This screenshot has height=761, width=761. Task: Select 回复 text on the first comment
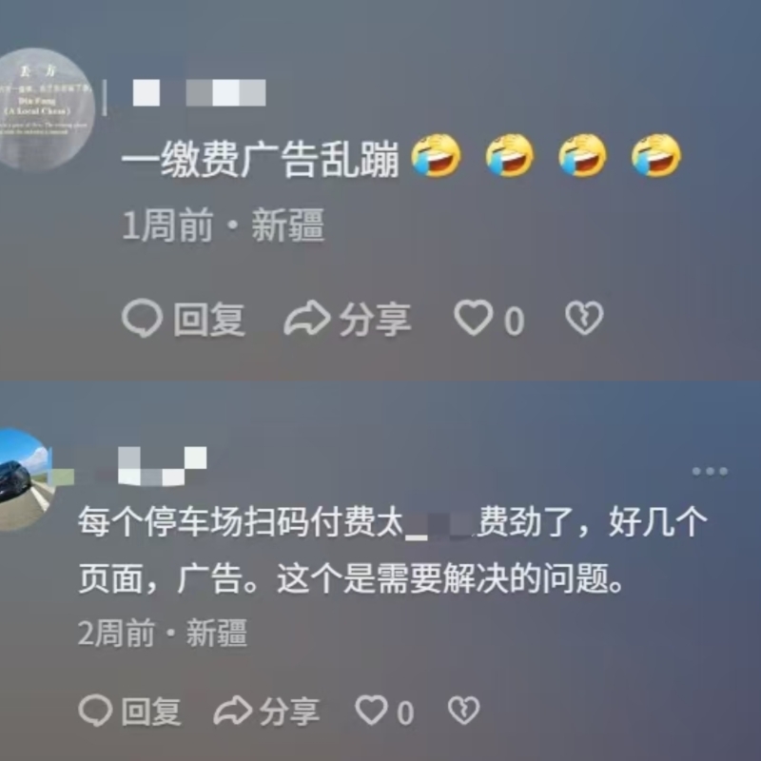[209, 319]
